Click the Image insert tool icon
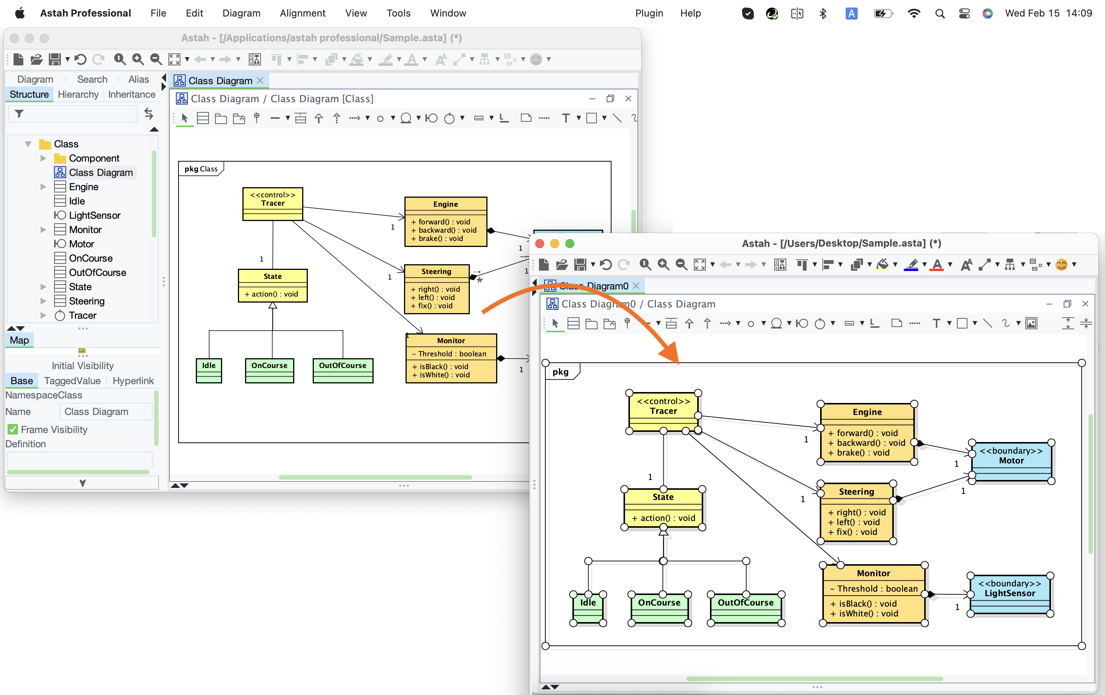The width and height of the screenshot is (1105, 695). click(1031, 324)
